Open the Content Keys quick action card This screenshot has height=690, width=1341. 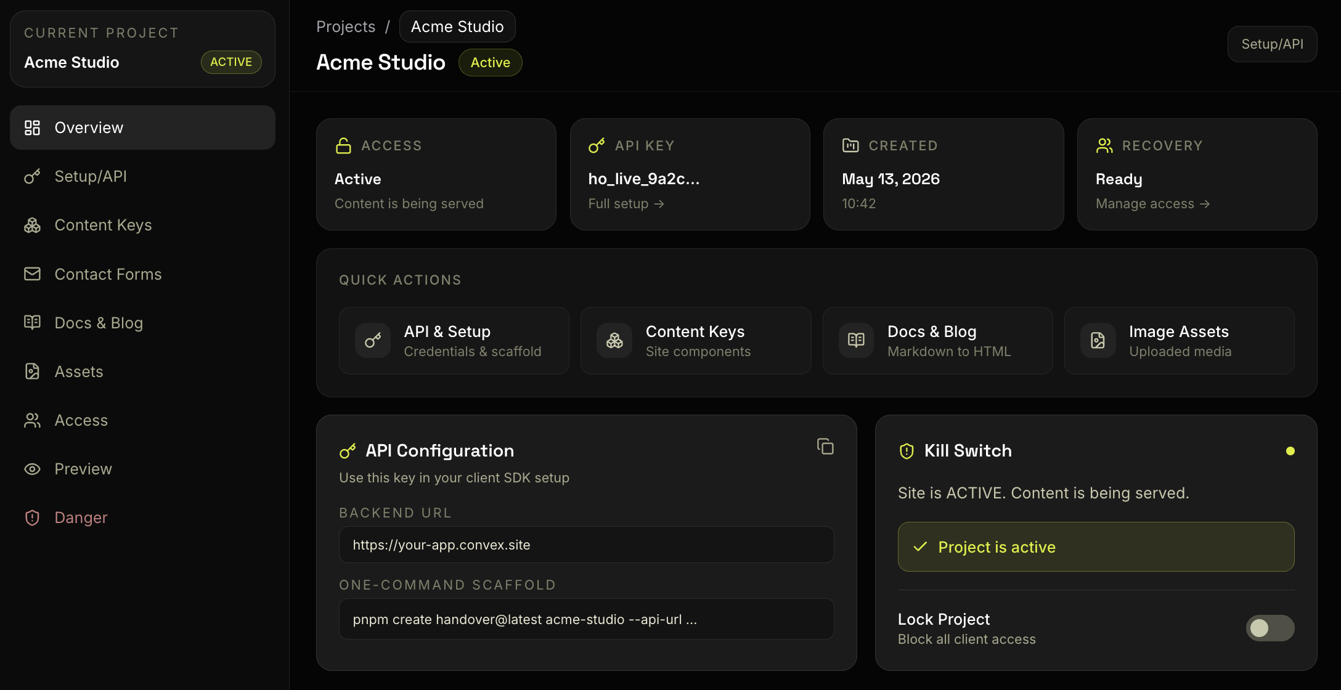[x=696, y=341]
